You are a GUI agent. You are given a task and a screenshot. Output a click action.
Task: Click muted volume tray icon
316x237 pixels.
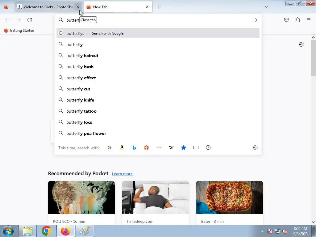285,231
